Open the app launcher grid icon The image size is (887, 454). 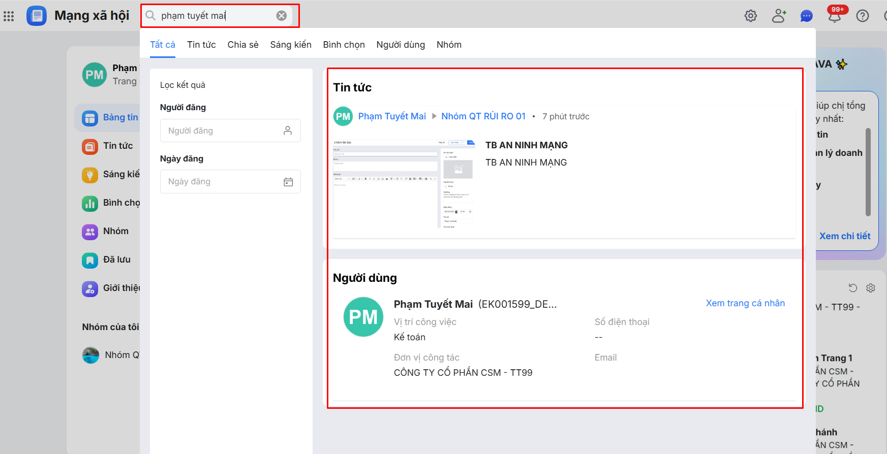point(9,16)
